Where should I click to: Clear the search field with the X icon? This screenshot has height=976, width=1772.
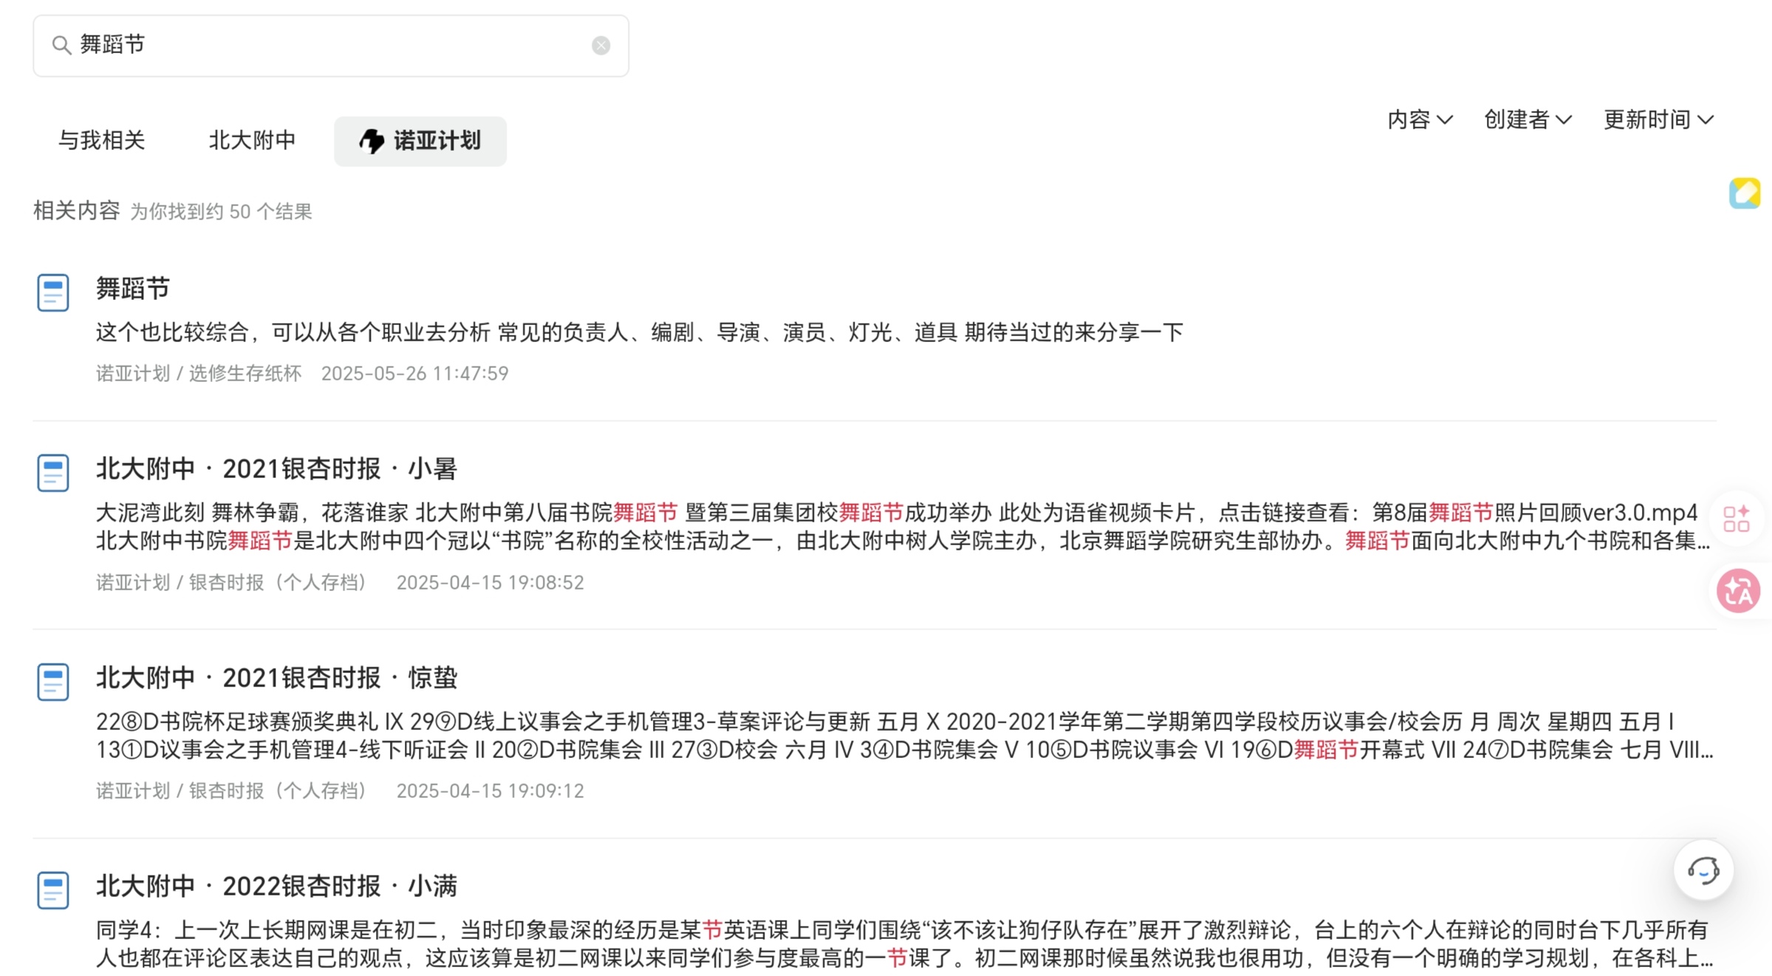click(x=601, y=46)
